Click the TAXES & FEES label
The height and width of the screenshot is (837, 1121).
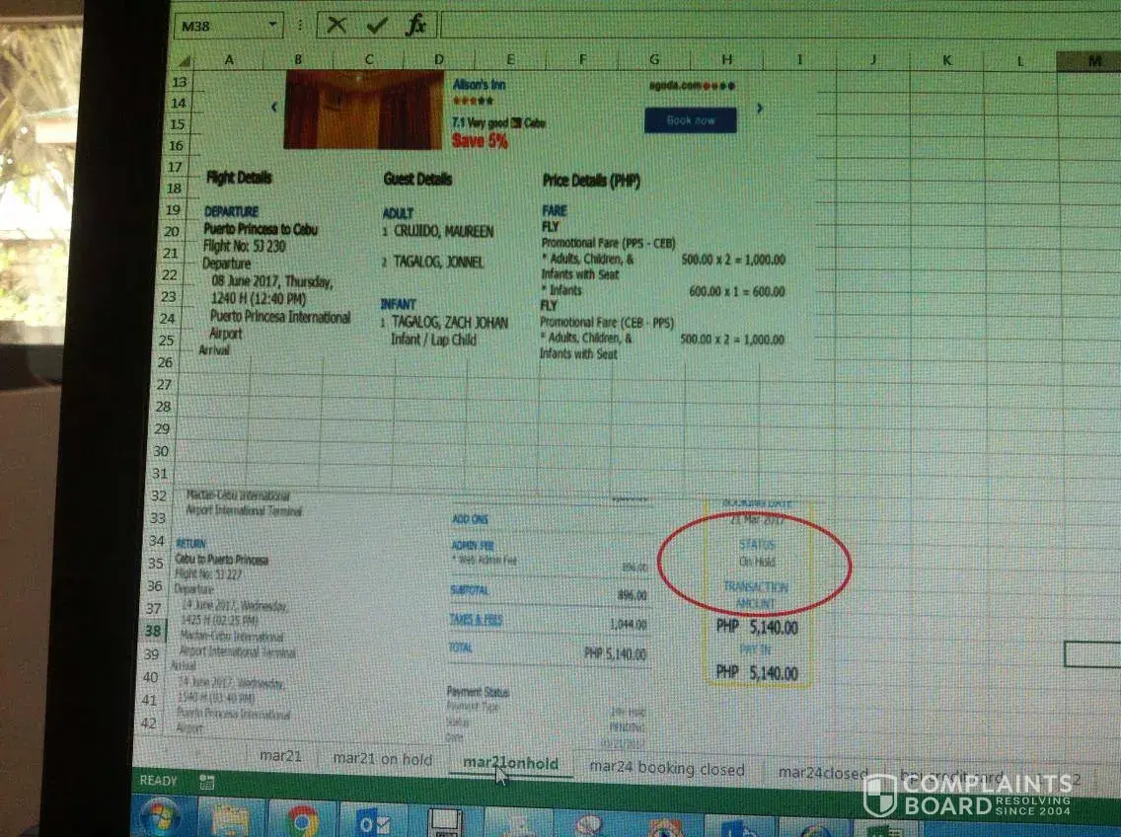476,620
